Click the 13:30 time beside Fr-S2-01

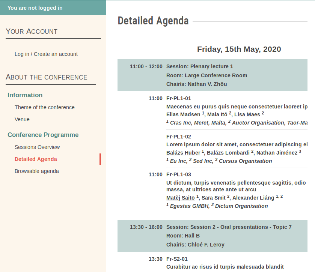(x=155, y=259)
